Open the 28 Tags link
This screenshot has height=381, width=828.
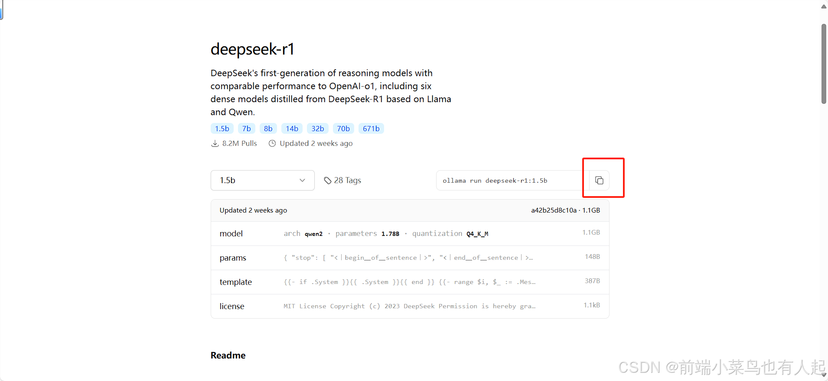click(342, 180)
